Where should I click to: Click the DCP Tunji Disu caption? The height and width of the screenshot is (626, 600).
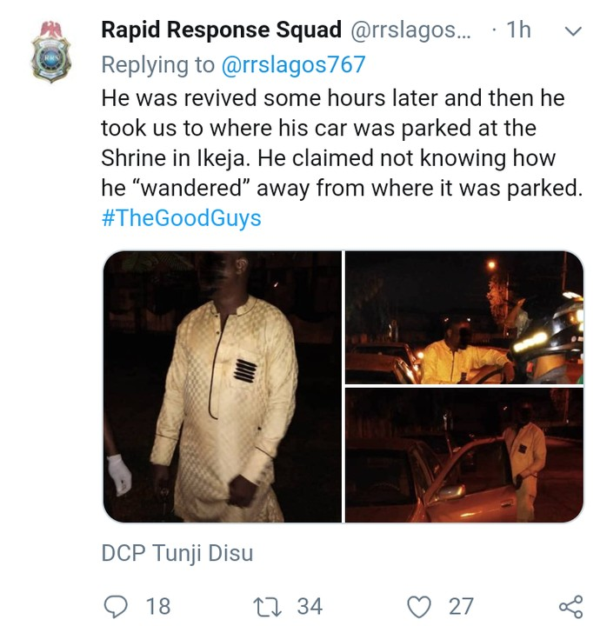pyautogui.click(x=177, y=553)
